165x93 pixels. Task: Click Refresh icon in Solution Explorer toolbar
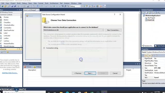click(x=150, y=13)
